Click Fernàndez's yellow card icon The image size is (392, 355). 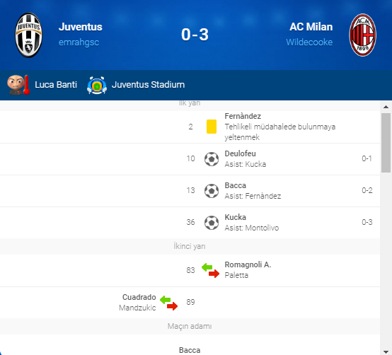(x=212, y=127)
